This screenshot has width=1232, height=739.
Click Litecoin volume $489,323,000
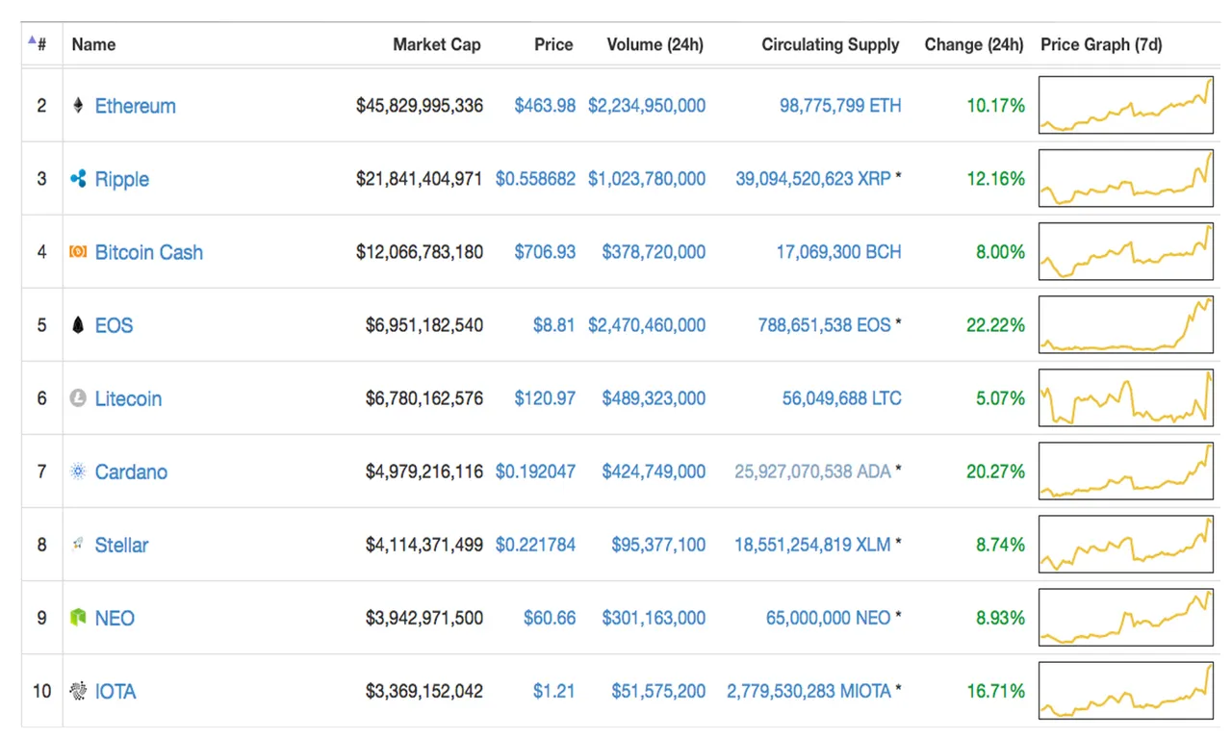654,398
